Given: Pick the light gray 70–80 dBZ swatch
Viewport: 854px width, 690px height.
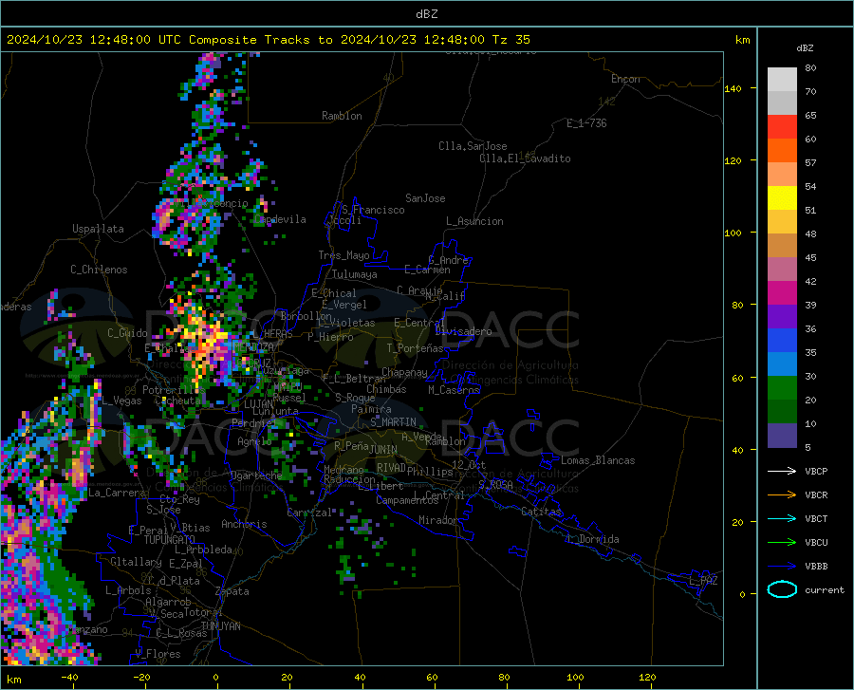Looking at the screenshot, I should (x=782, y=80).
